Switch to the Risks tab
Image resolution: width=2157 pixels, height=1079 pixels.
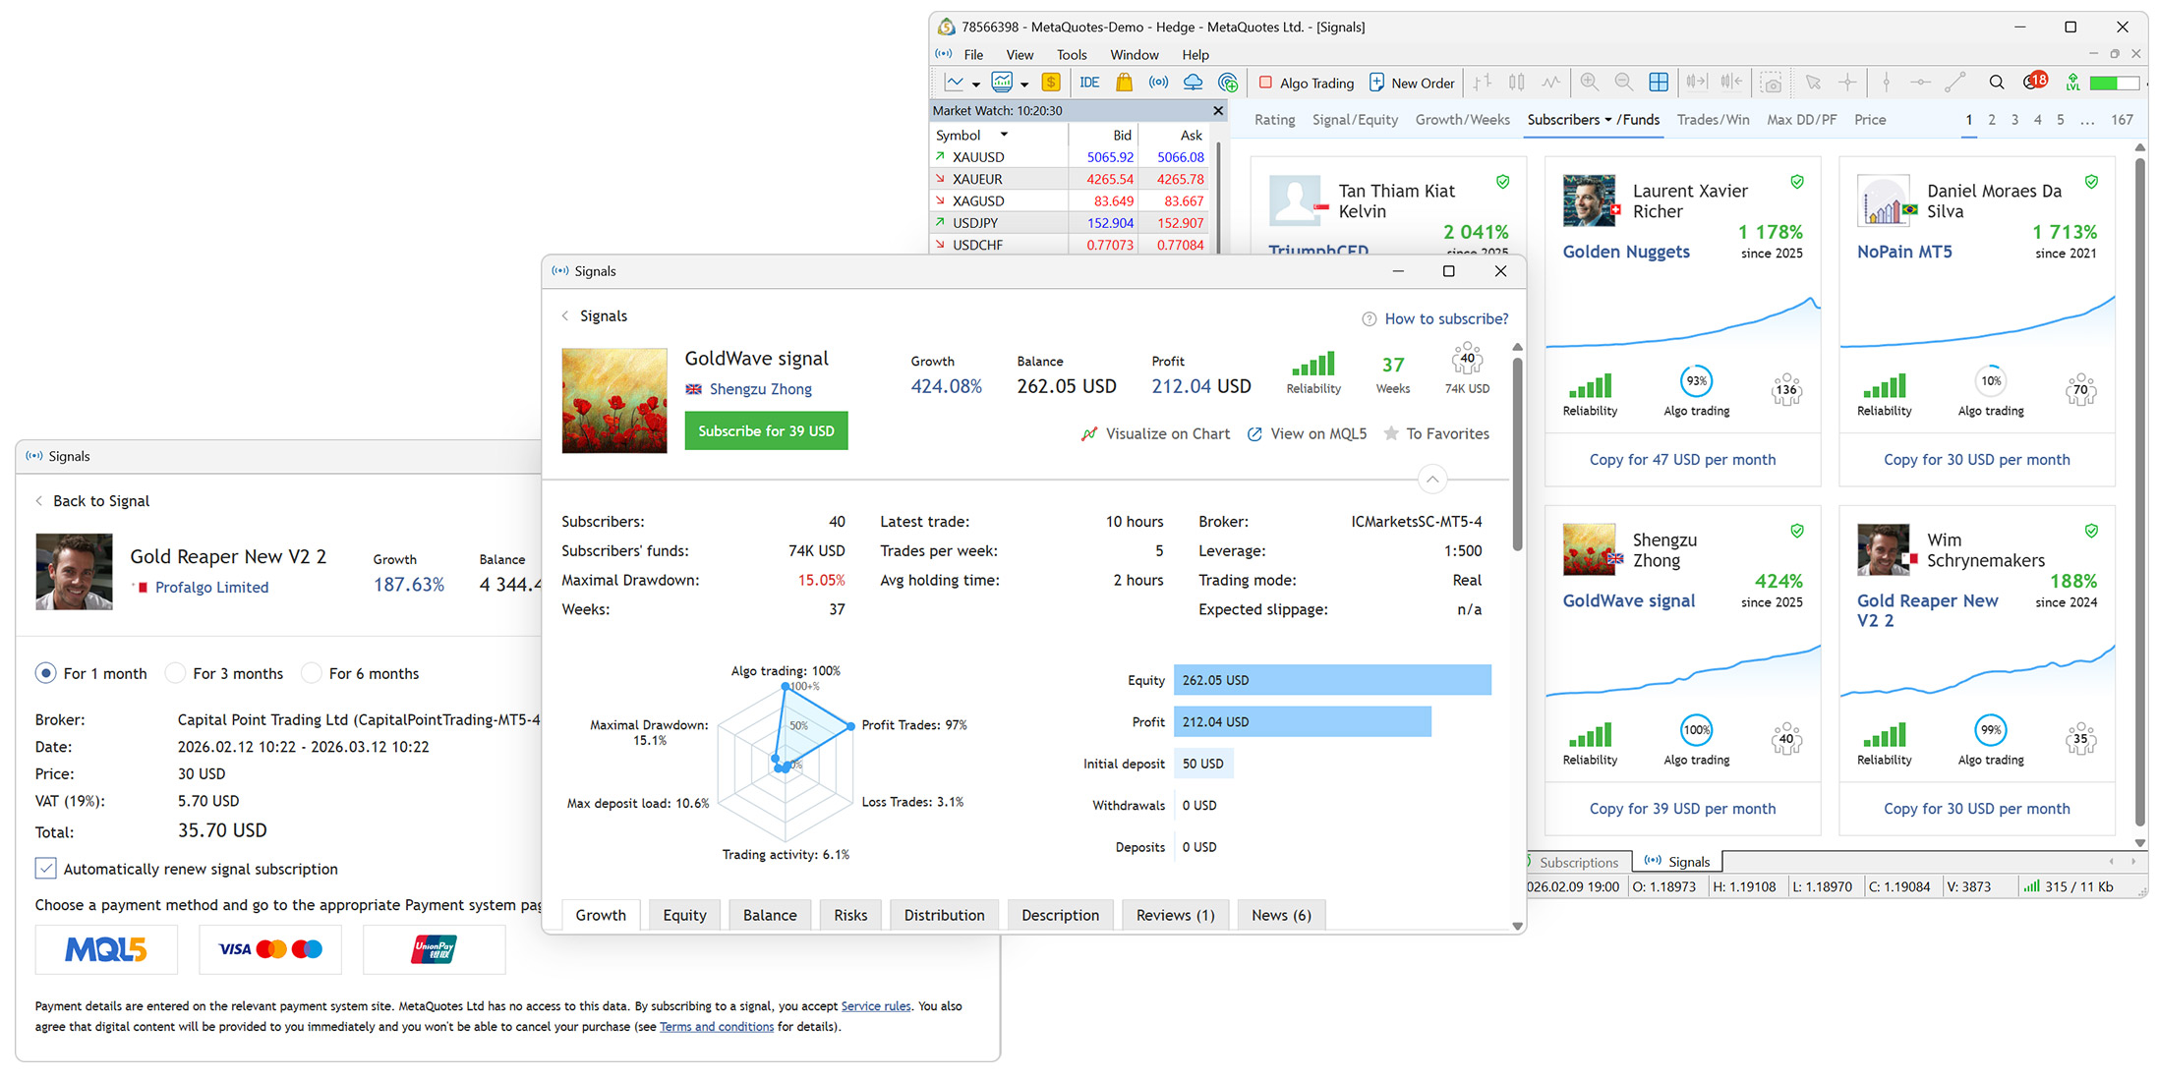850,915
